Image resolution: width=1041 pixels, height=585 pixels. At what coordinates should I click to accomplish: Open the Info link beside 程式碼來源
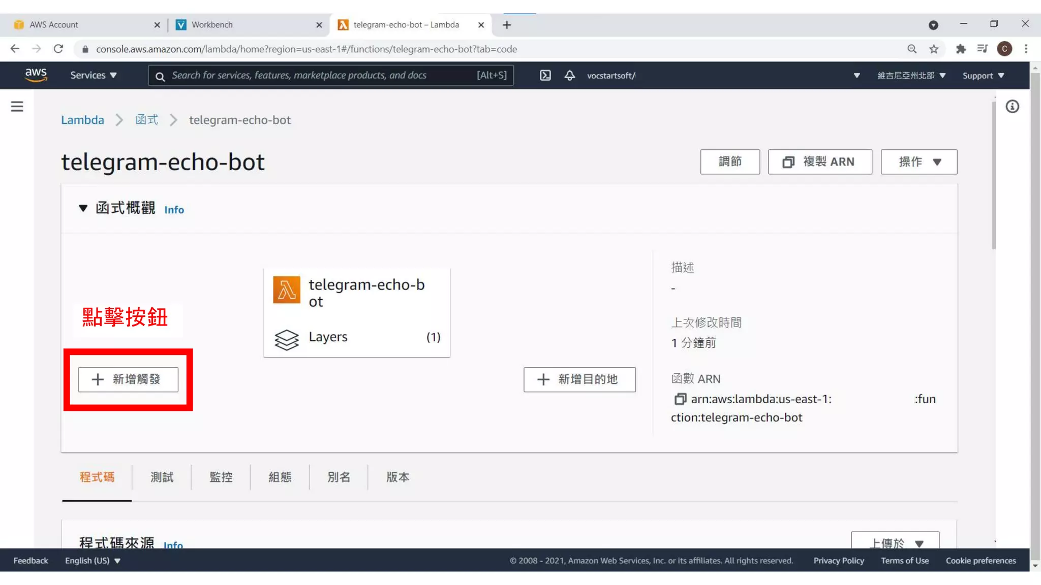pyautogui.click(x=173, y=544)
